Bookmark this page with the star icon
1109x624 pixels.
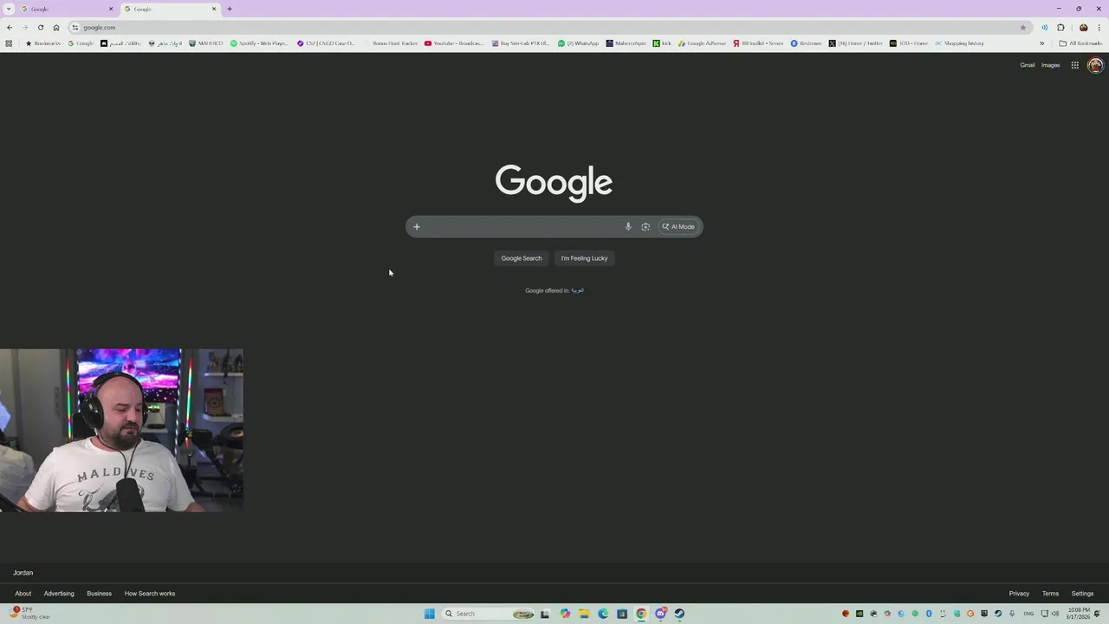pos(1023,27)
